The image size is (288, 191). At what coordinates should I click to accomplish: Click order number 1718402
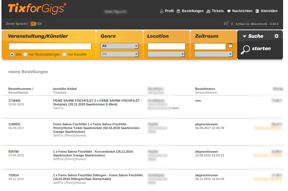14,101
